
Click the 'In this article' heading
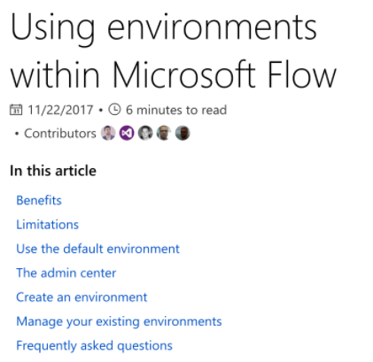[53, 171]
